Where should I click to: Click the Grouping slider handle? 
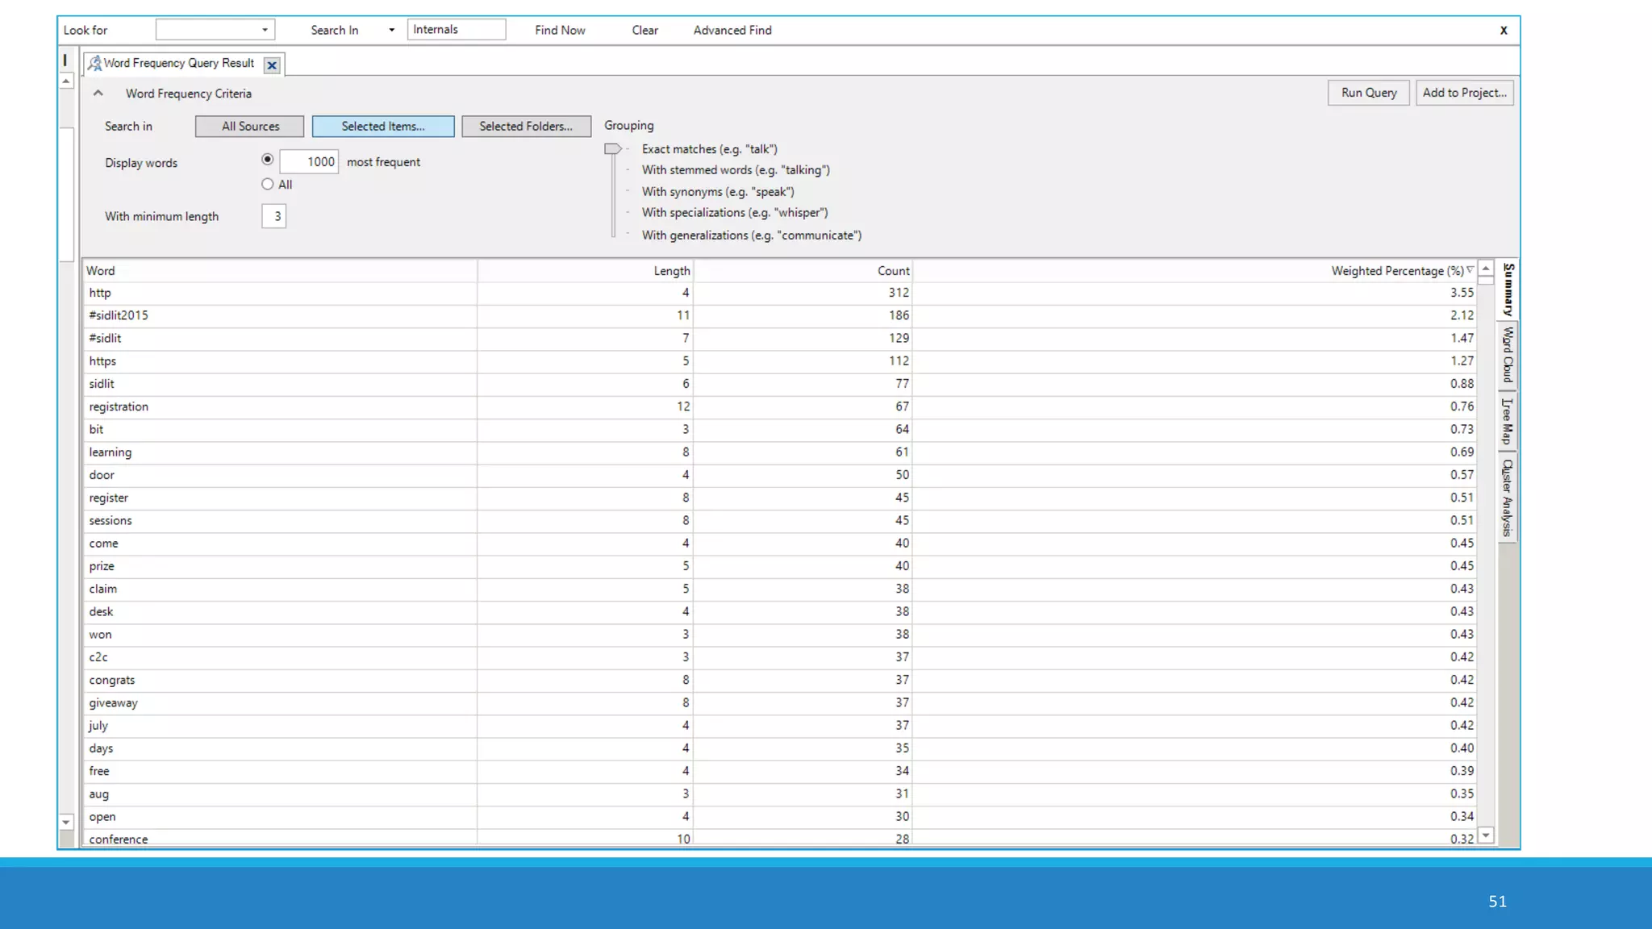click(613, 149)
